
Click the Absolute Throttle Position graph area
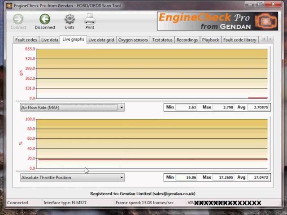(152, 144)
